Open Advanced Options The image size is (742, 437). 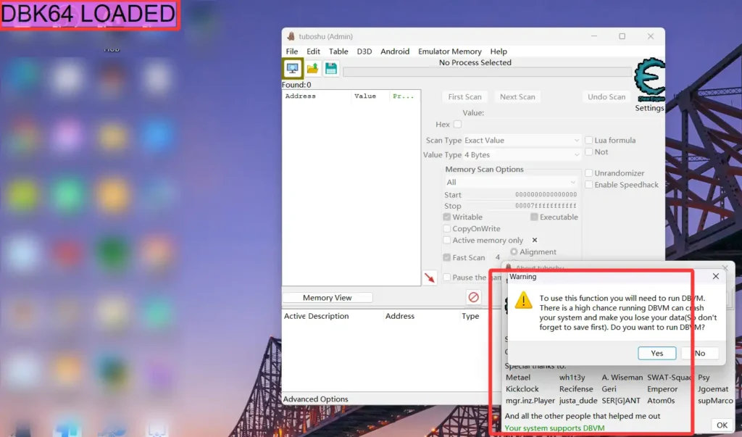click(x=316, y=399)
